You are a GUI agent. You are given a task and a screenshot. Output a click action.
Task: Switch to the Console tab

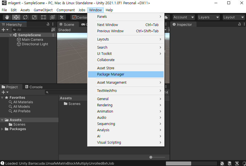[x=34, y=87]
